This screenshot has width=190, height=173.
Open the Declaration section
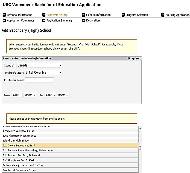click(x=93, y=20)
